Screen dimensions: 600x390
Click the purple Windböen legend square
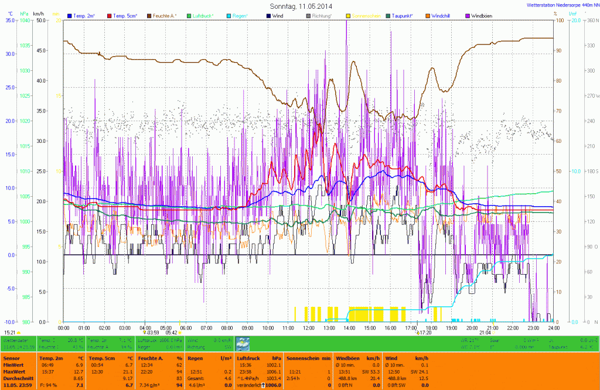(x=468, y=15)
